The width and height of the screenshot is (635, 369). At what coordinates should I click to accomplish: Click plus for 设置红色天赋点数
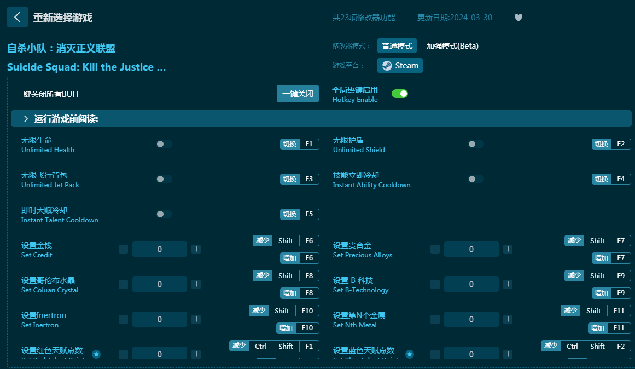pos(196,354)
